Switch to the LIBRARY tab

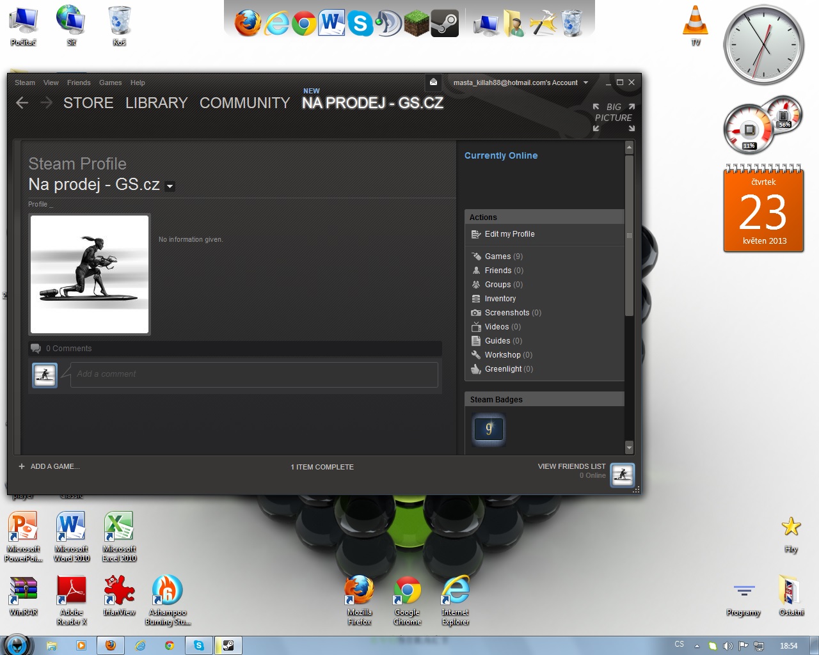pos(156,103)
